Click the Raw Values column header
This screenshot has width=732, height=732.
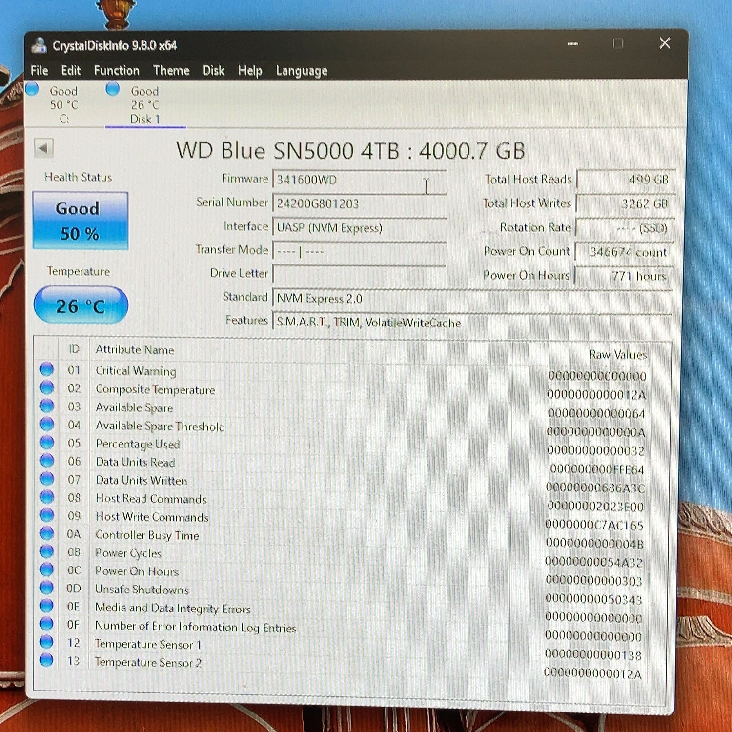click(618, 355)
